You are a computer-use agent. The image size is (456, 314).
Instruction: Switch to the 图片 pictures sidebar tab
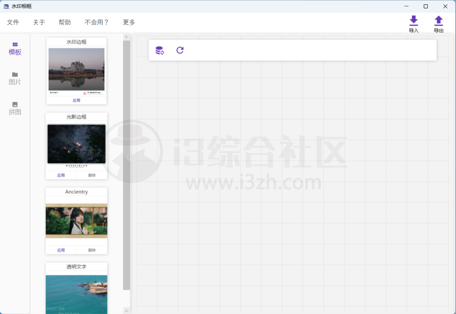[x=15, y=79]
